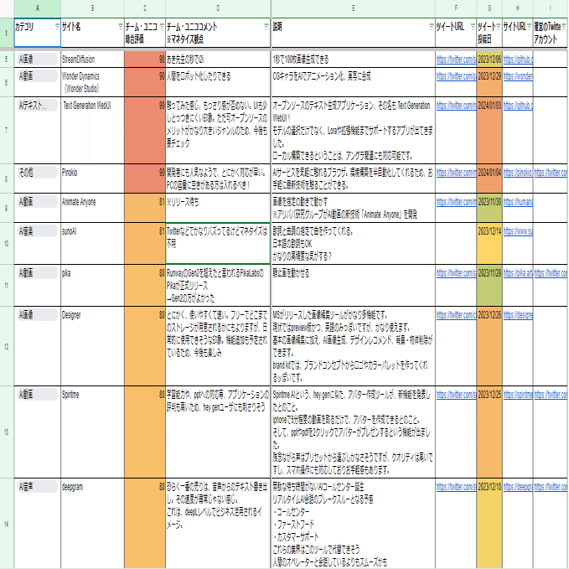Image resolution: width=569 pixels, height=569 pixels.
Task: Click the score 90 cell in Pinokio row
Action: 145,178
